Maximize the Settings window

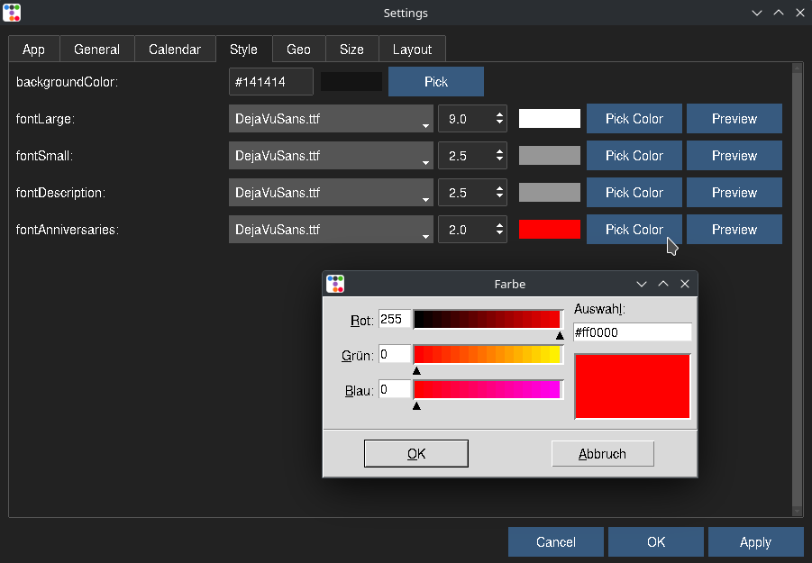point(779,13)
